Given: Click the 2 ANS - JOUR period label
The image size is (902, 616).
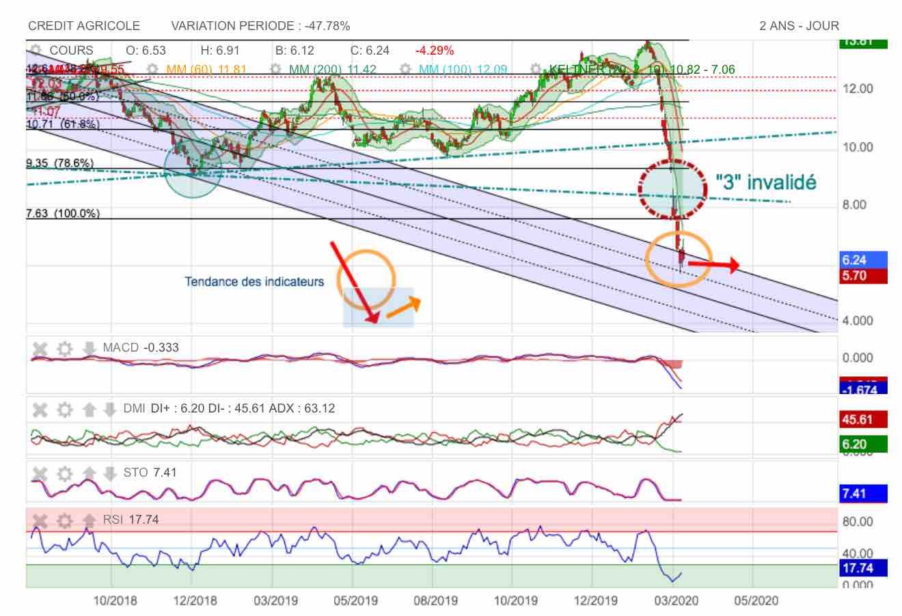Looking at the screenshot, I should [x=799, y=26].
